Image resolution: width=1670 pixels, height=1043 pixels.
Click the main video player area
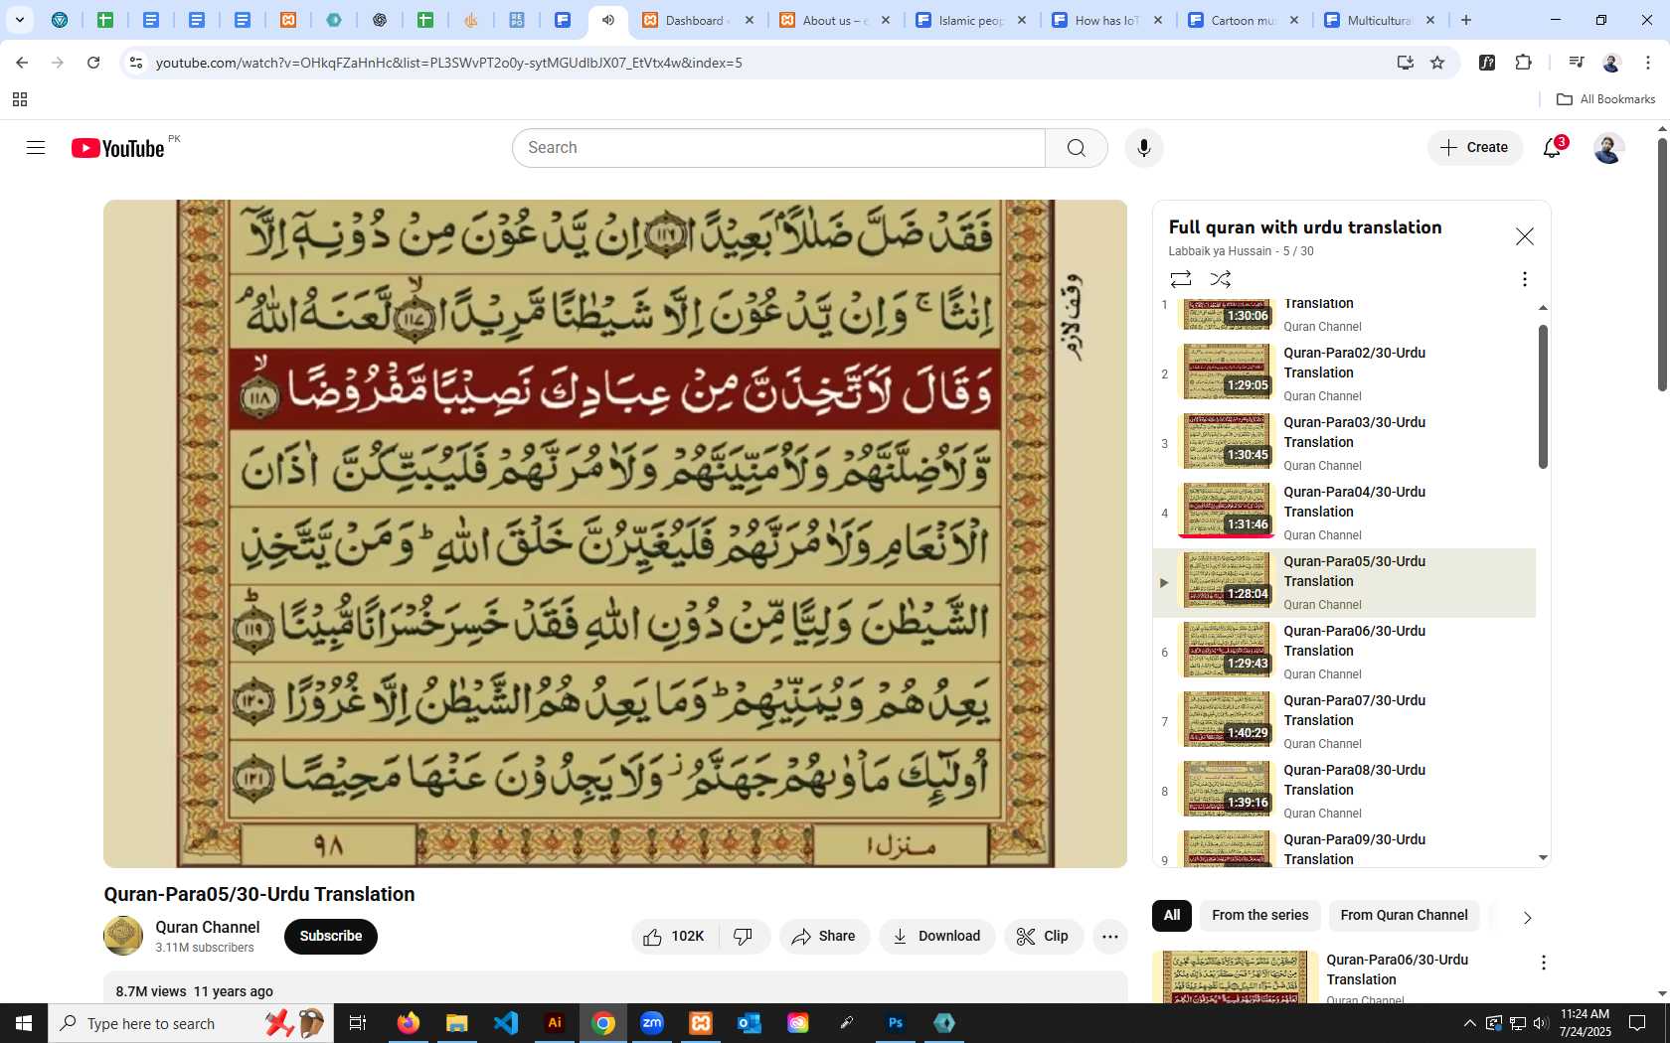coord(615,533)
